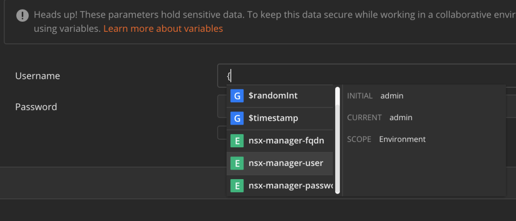
Task: Pick nsx-manager-fqdn environment variable
Action: 286,140
